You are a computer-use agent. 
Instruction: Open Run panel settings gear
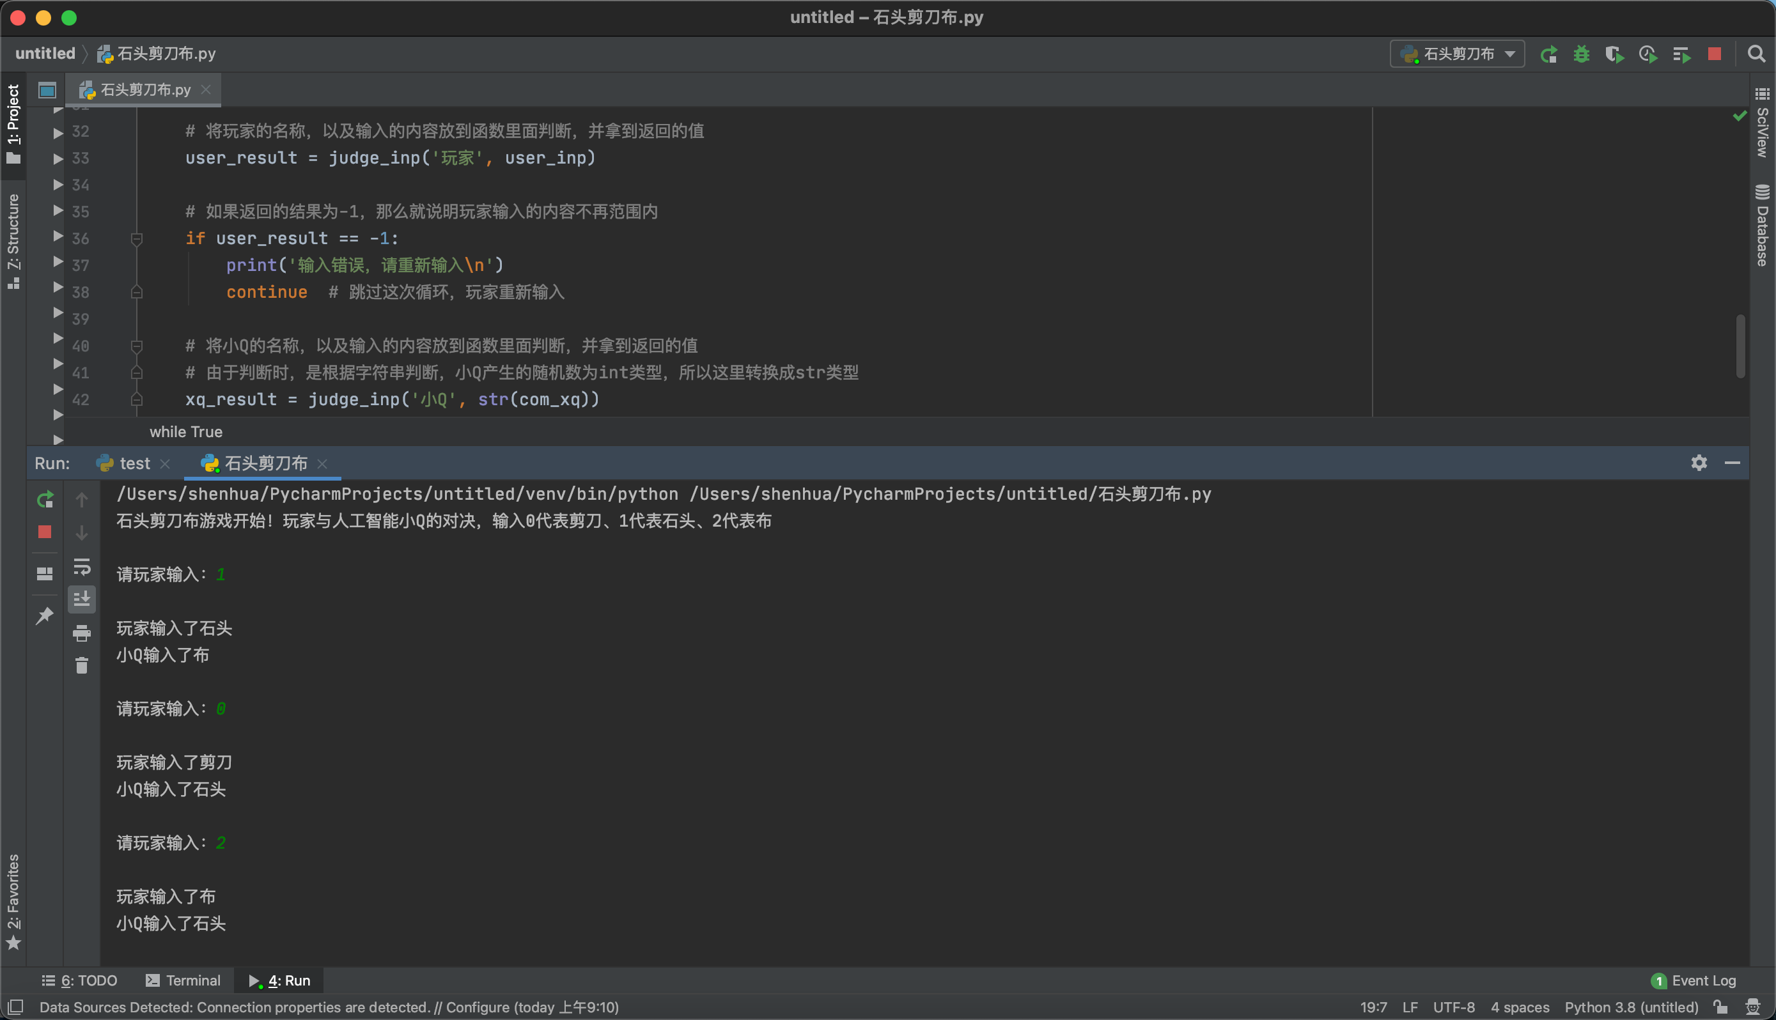pos(1698,463)
